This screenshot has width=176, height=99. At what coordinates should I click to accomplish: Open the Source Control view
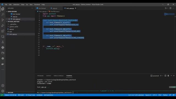pos(3,20)
